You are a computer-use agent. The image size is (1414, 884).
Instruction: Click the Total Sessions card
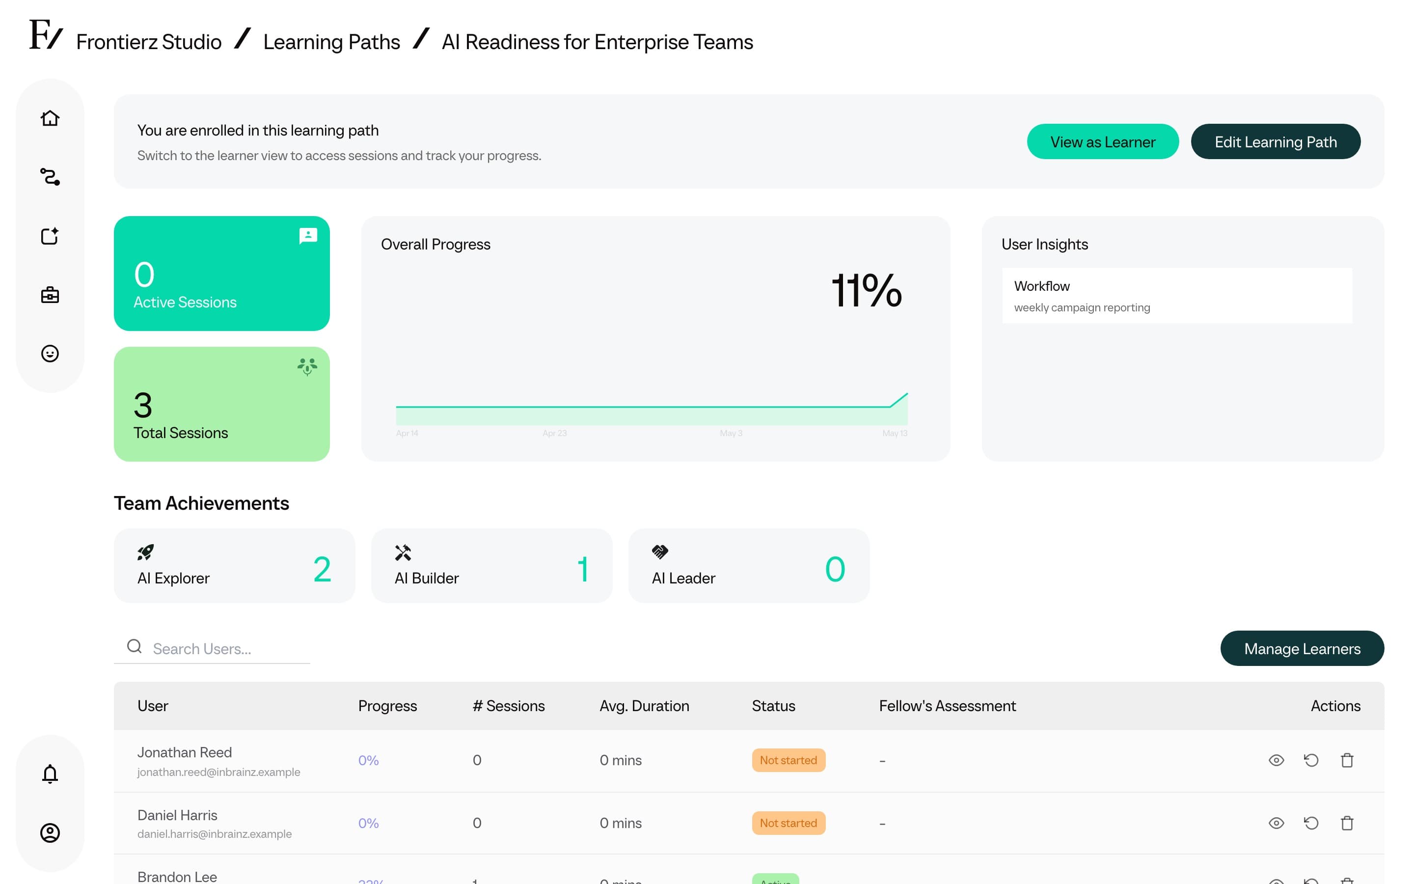pyautogui.click(x=221, y=404)
